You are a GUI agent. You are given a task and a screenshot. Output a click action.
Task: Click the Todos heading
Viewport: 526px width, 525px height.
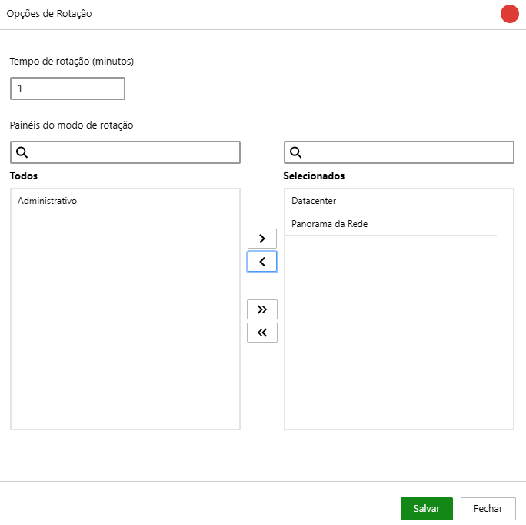pos(24,176)
